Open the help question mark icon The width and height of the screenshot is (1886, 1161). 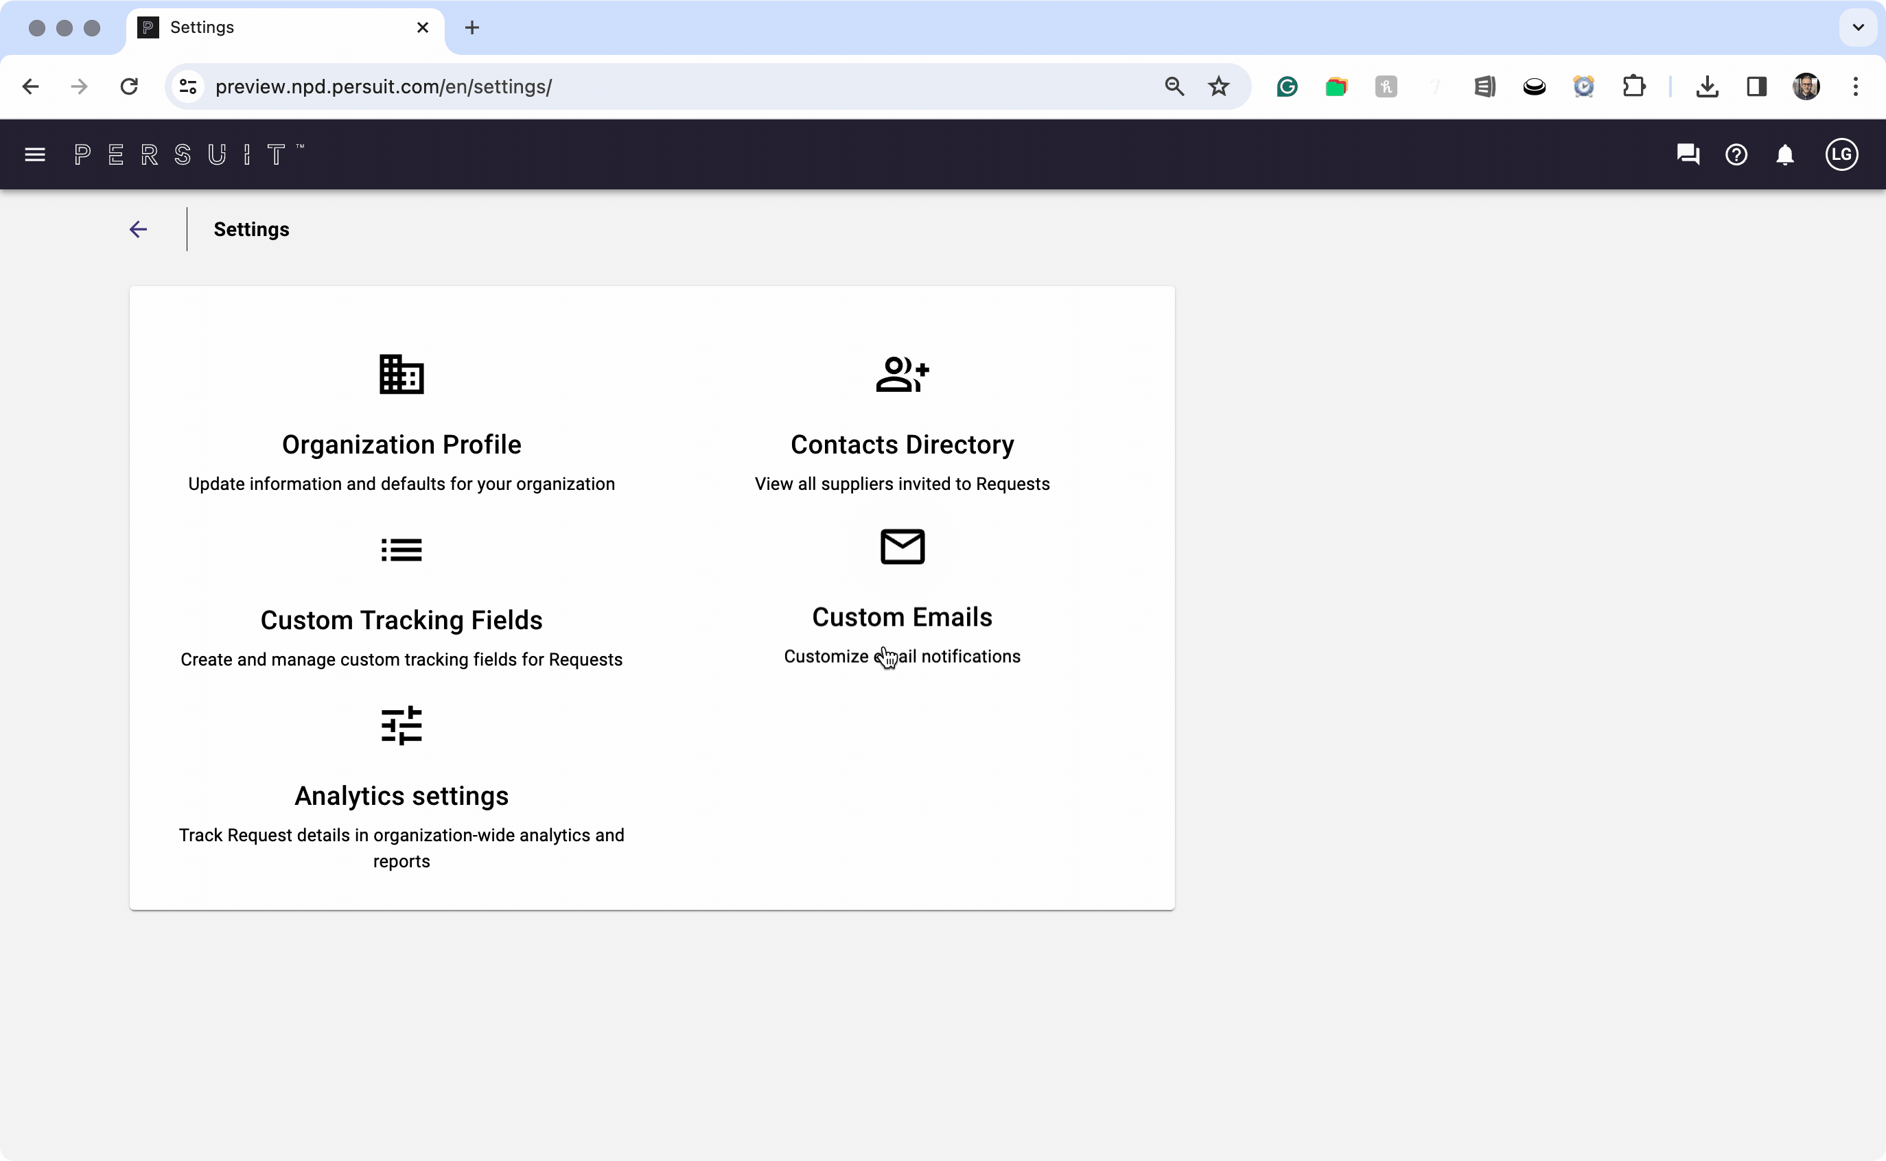pyautogui.click(x=1736, y=154)
